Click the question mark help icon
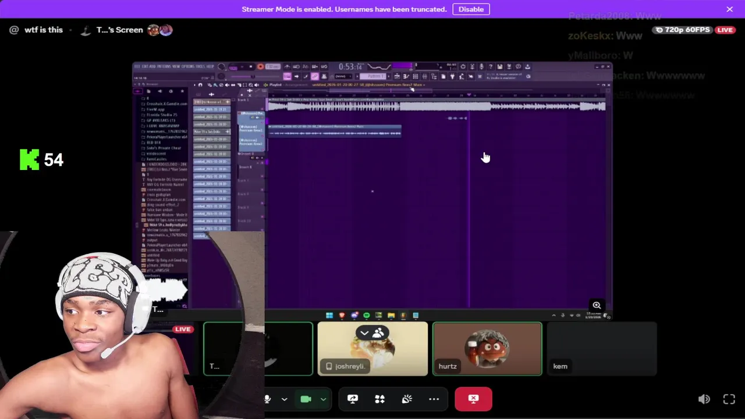The width and height of the screenshot is (745, 419). [491, 66]
